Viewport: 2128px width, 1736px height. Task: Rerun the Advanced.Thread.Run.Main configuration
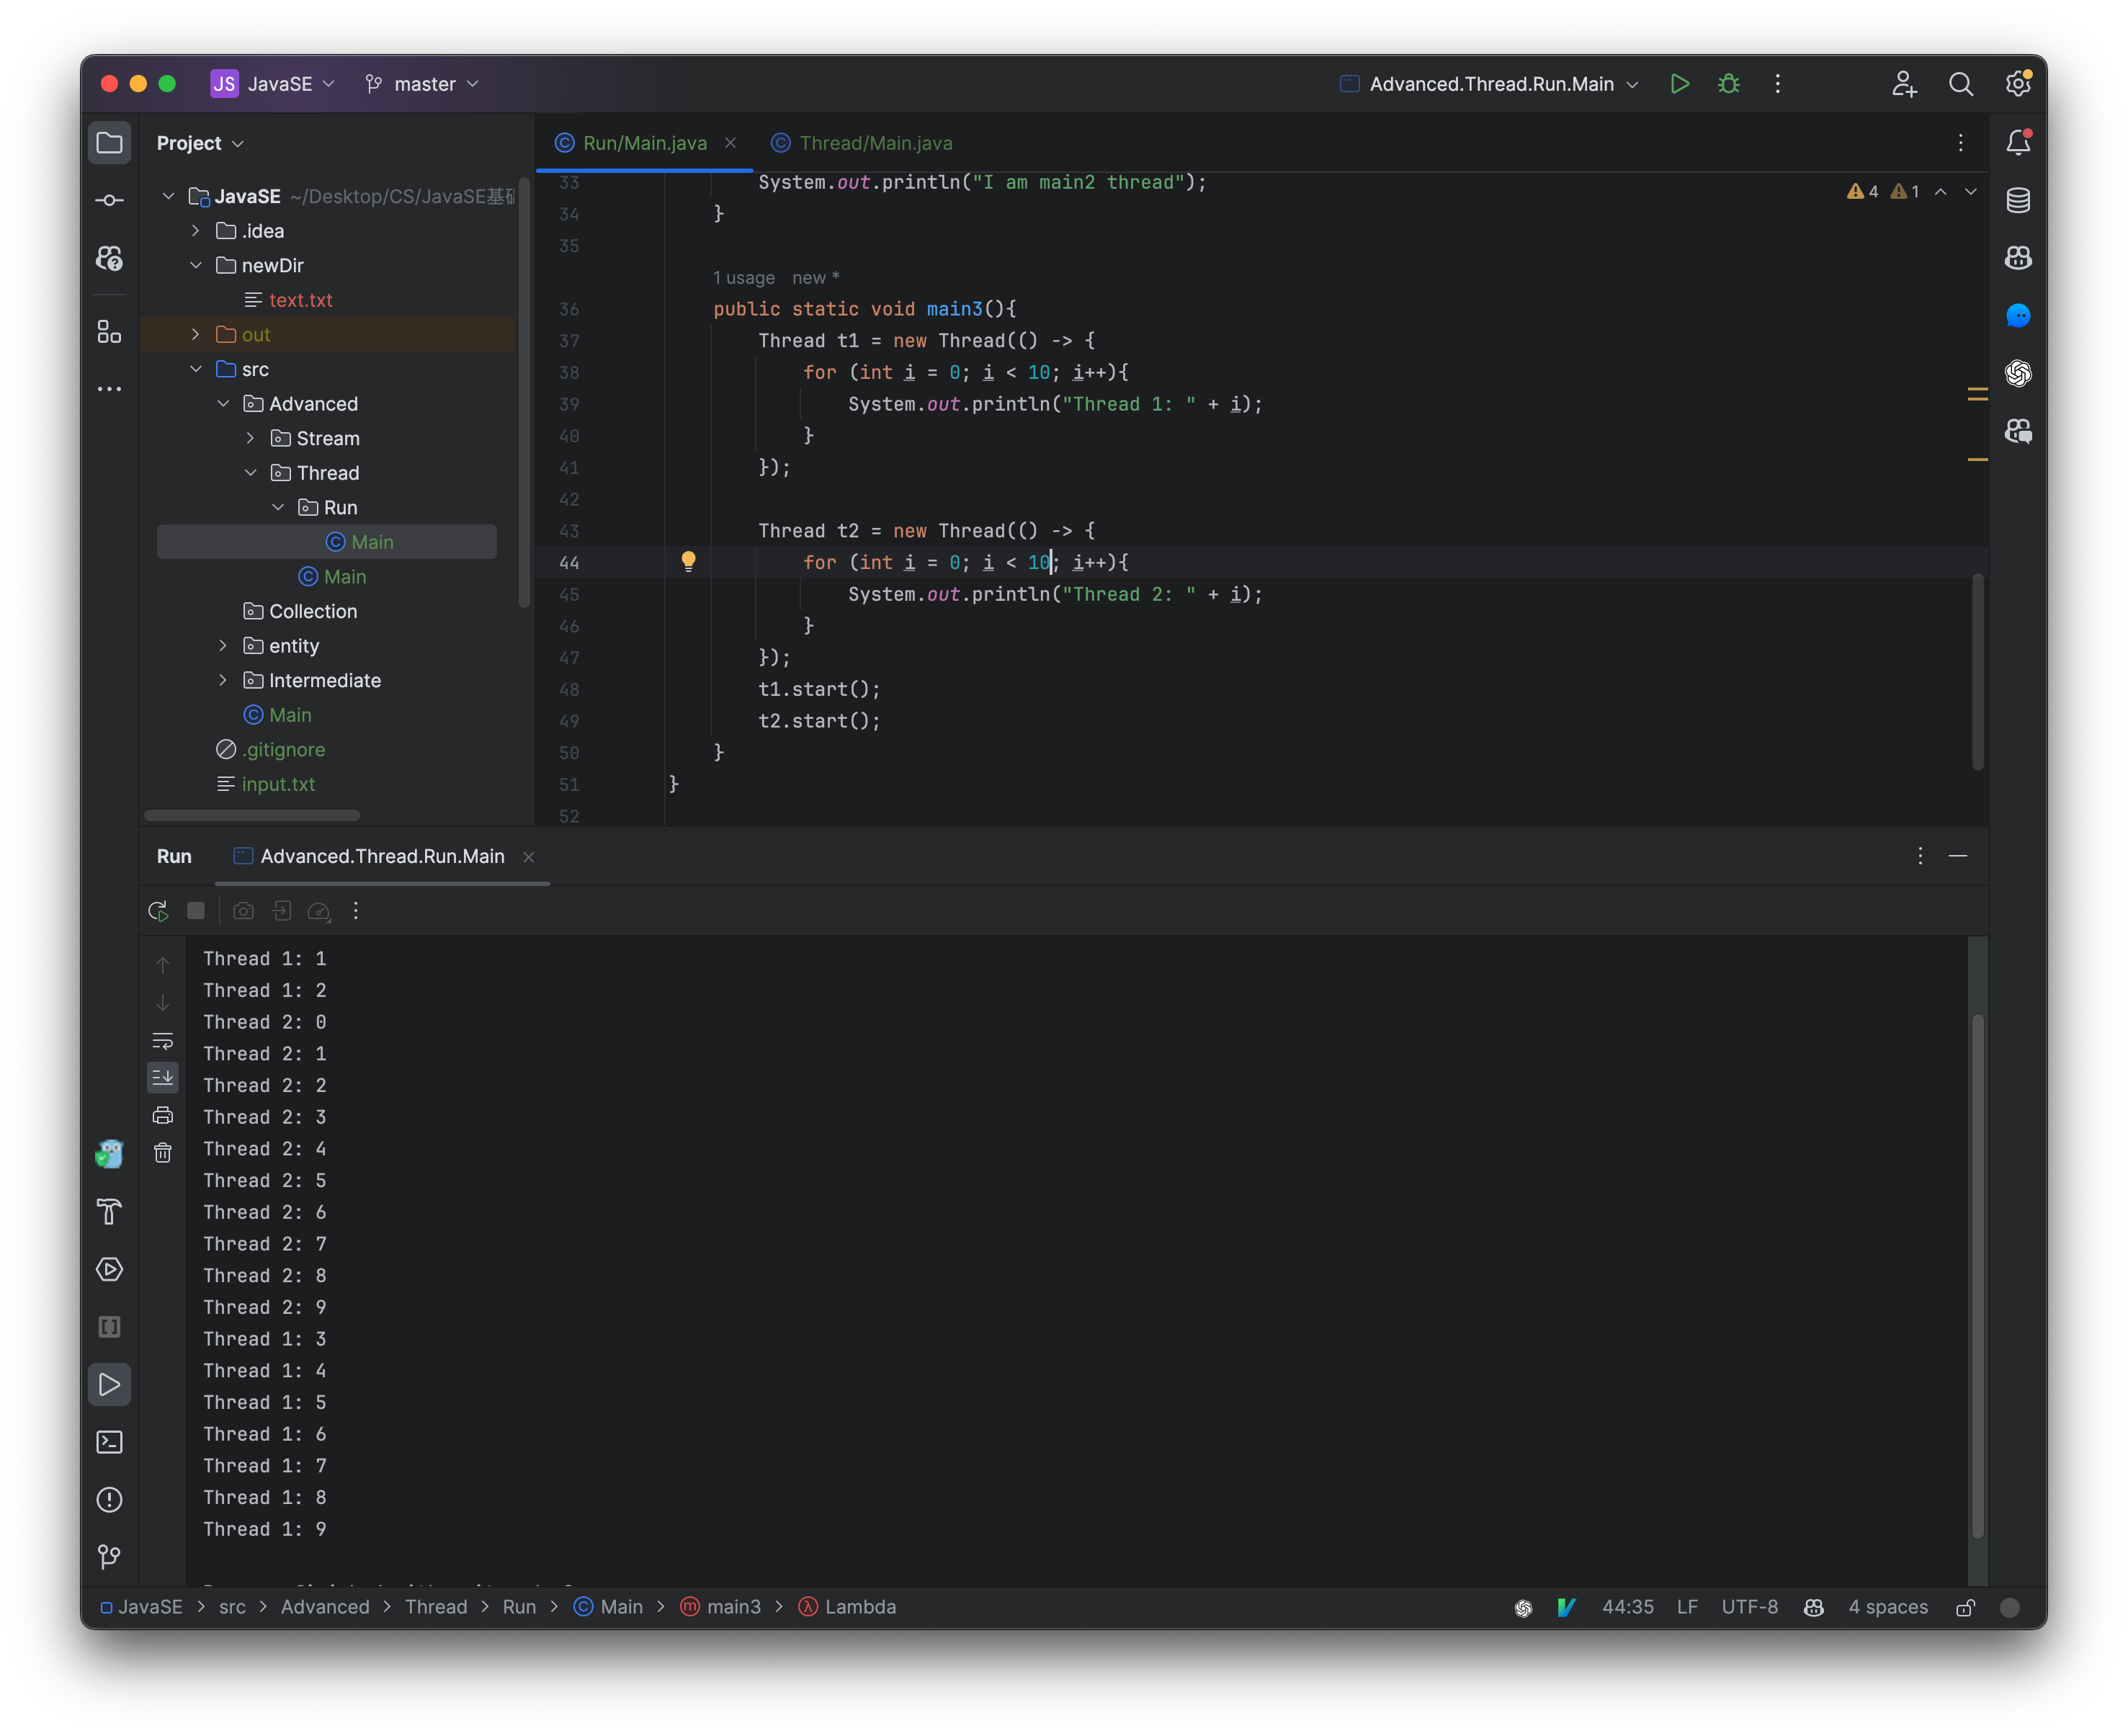(x=157, y=911)
